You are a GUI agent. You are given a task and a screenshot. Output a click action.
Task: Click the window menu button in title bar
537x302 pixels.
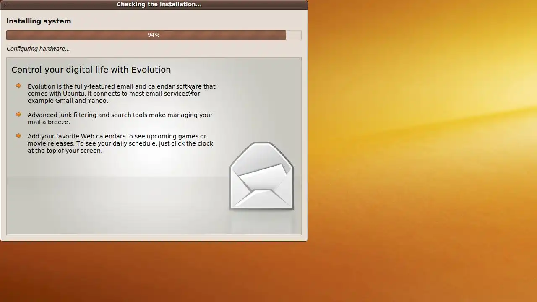coord(6,4)
